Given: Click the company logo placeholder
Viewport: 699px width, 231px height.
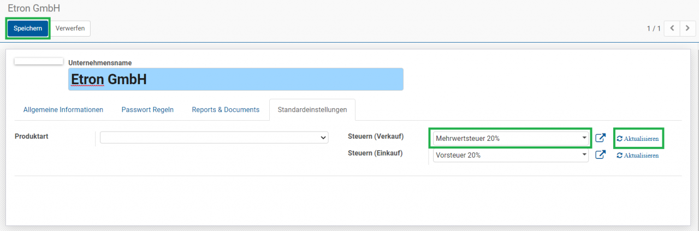Looking at the screenshot, I should click(39, 61).
